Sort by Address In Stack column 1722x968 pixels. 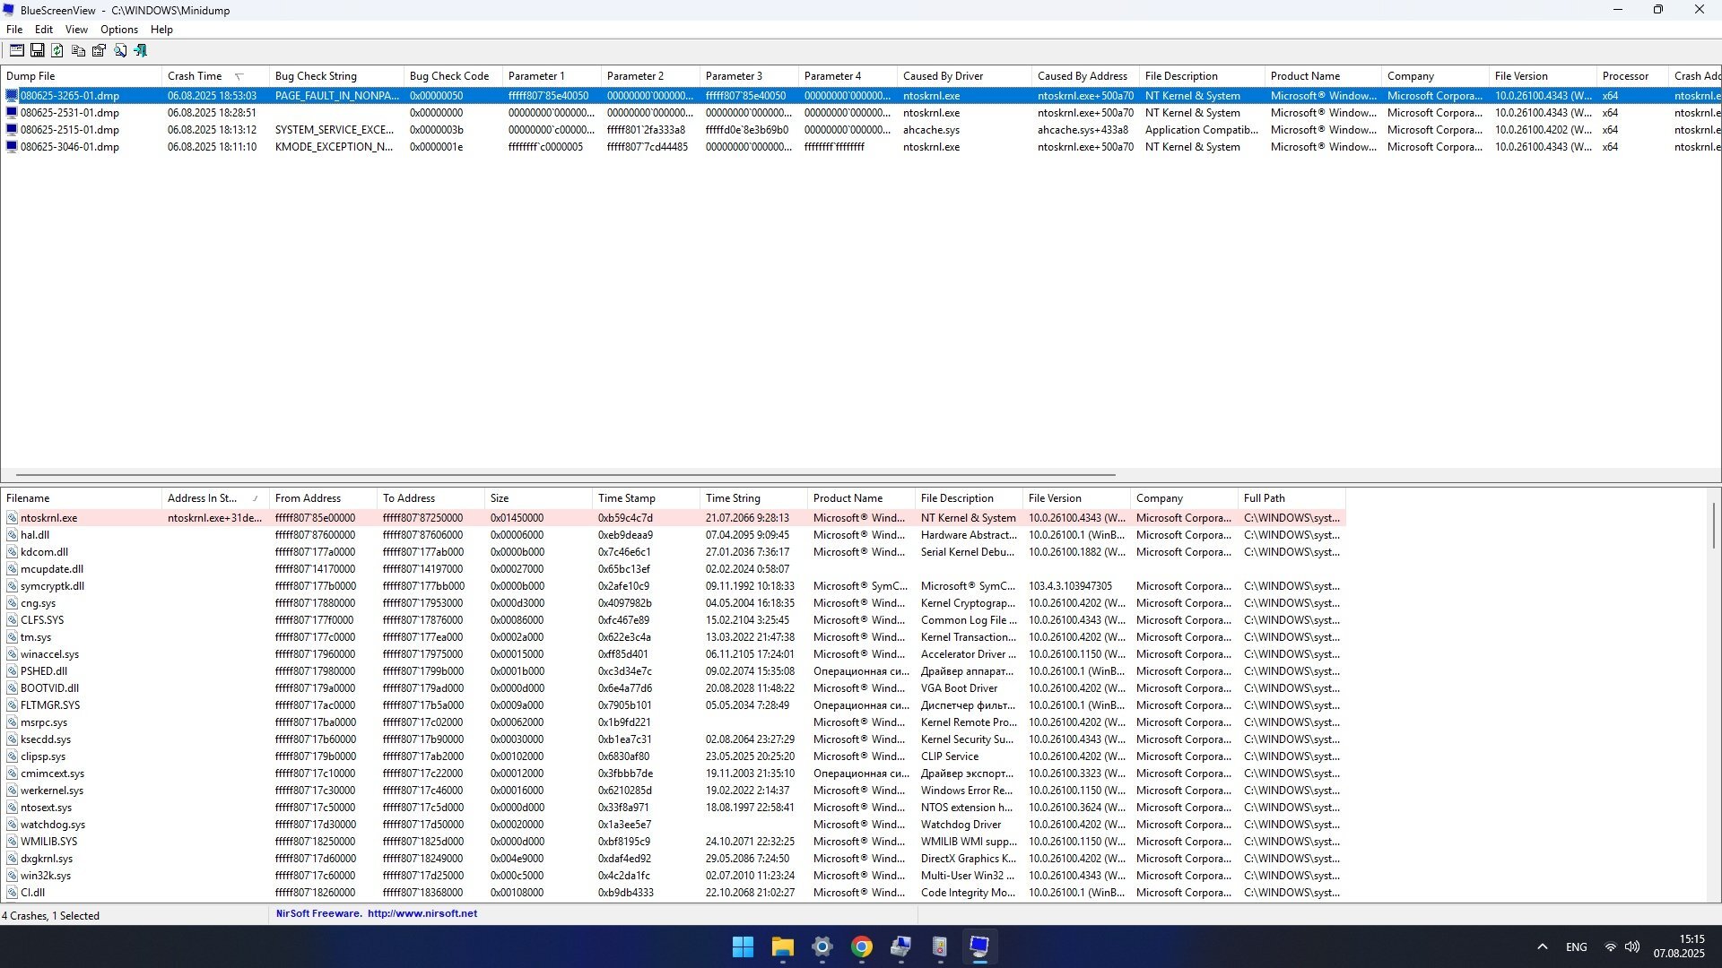point(215,498)
